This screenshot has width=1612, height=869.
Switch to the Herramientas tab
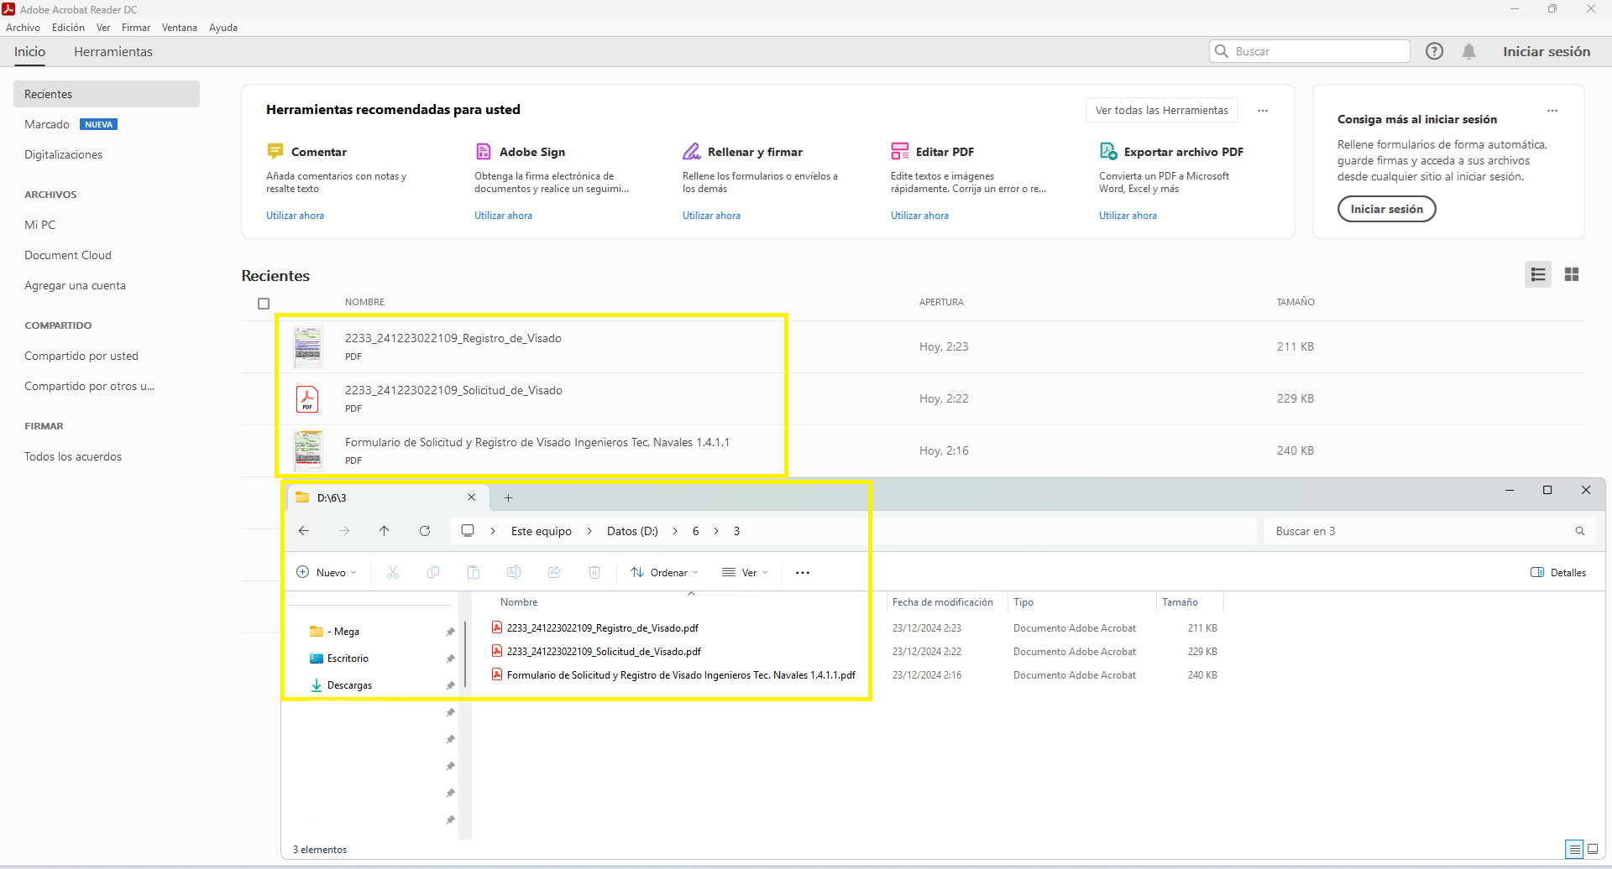(113, 52)
